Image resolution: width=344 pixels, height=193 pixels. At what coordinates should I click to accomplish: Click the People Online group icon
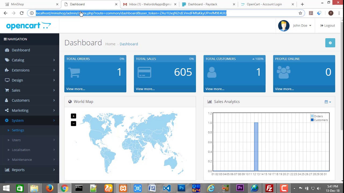[x=284, y=72]
